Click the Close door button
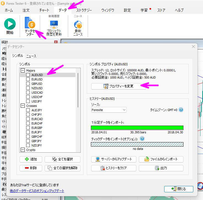 click(179, 189)
